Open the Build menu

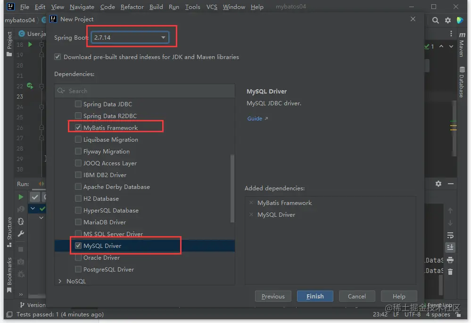click(x=156, y=7)
